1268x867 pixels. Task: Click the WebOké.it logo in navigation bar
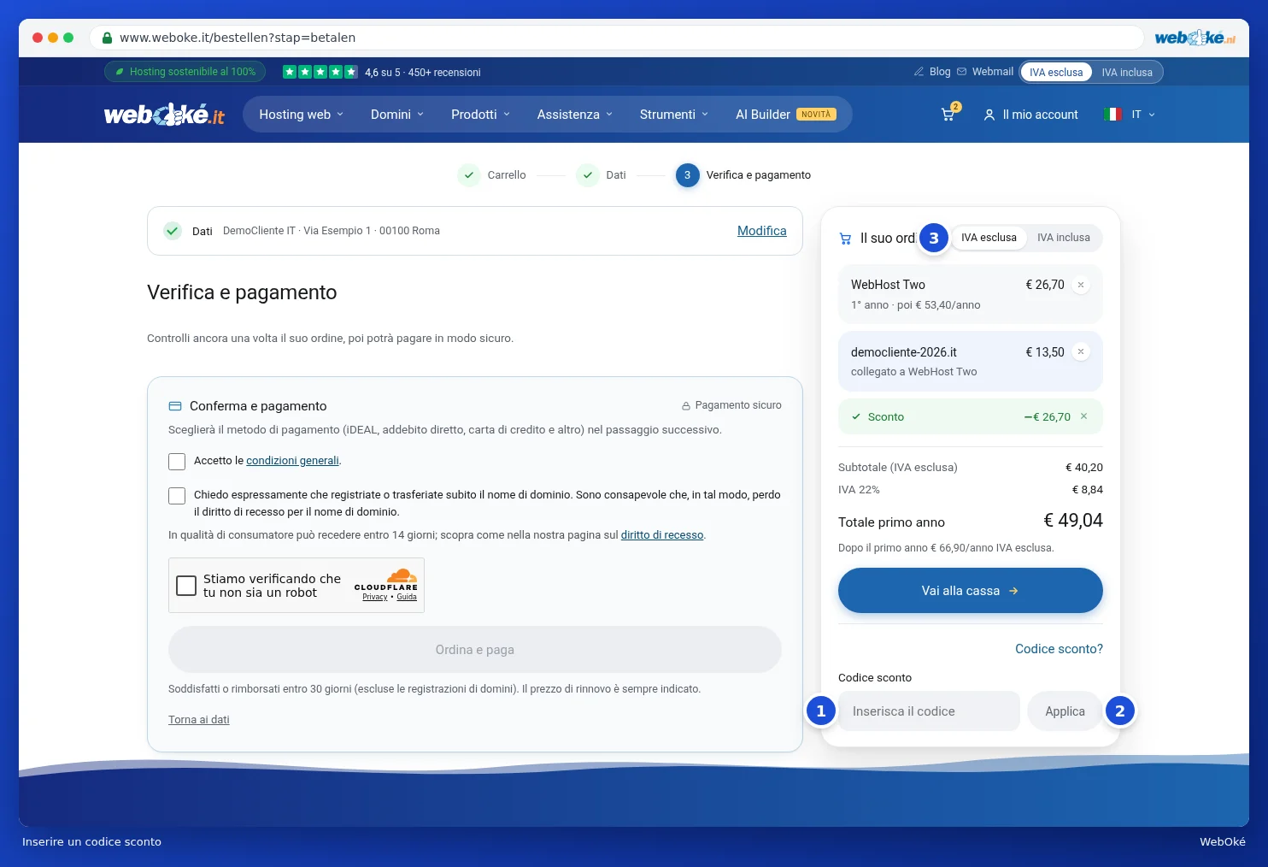(164, 115)
